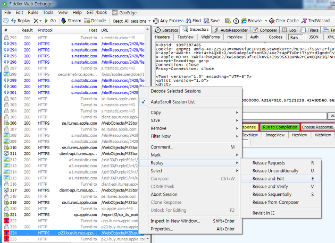Open the File menu
Viewport: 335px width, 243px height.
click(7, 12)
